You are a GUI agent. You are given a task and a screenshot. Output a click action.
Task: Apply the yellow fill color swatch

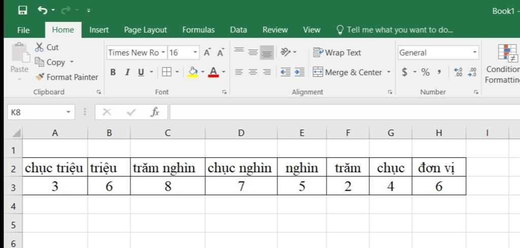pos(192,73)
